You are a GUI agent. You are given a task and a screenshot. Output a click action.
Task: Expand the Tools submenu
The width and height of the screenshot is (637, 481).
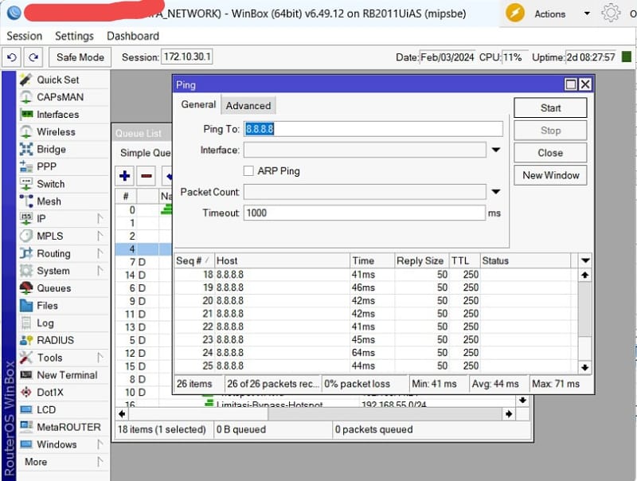[100, 358]
